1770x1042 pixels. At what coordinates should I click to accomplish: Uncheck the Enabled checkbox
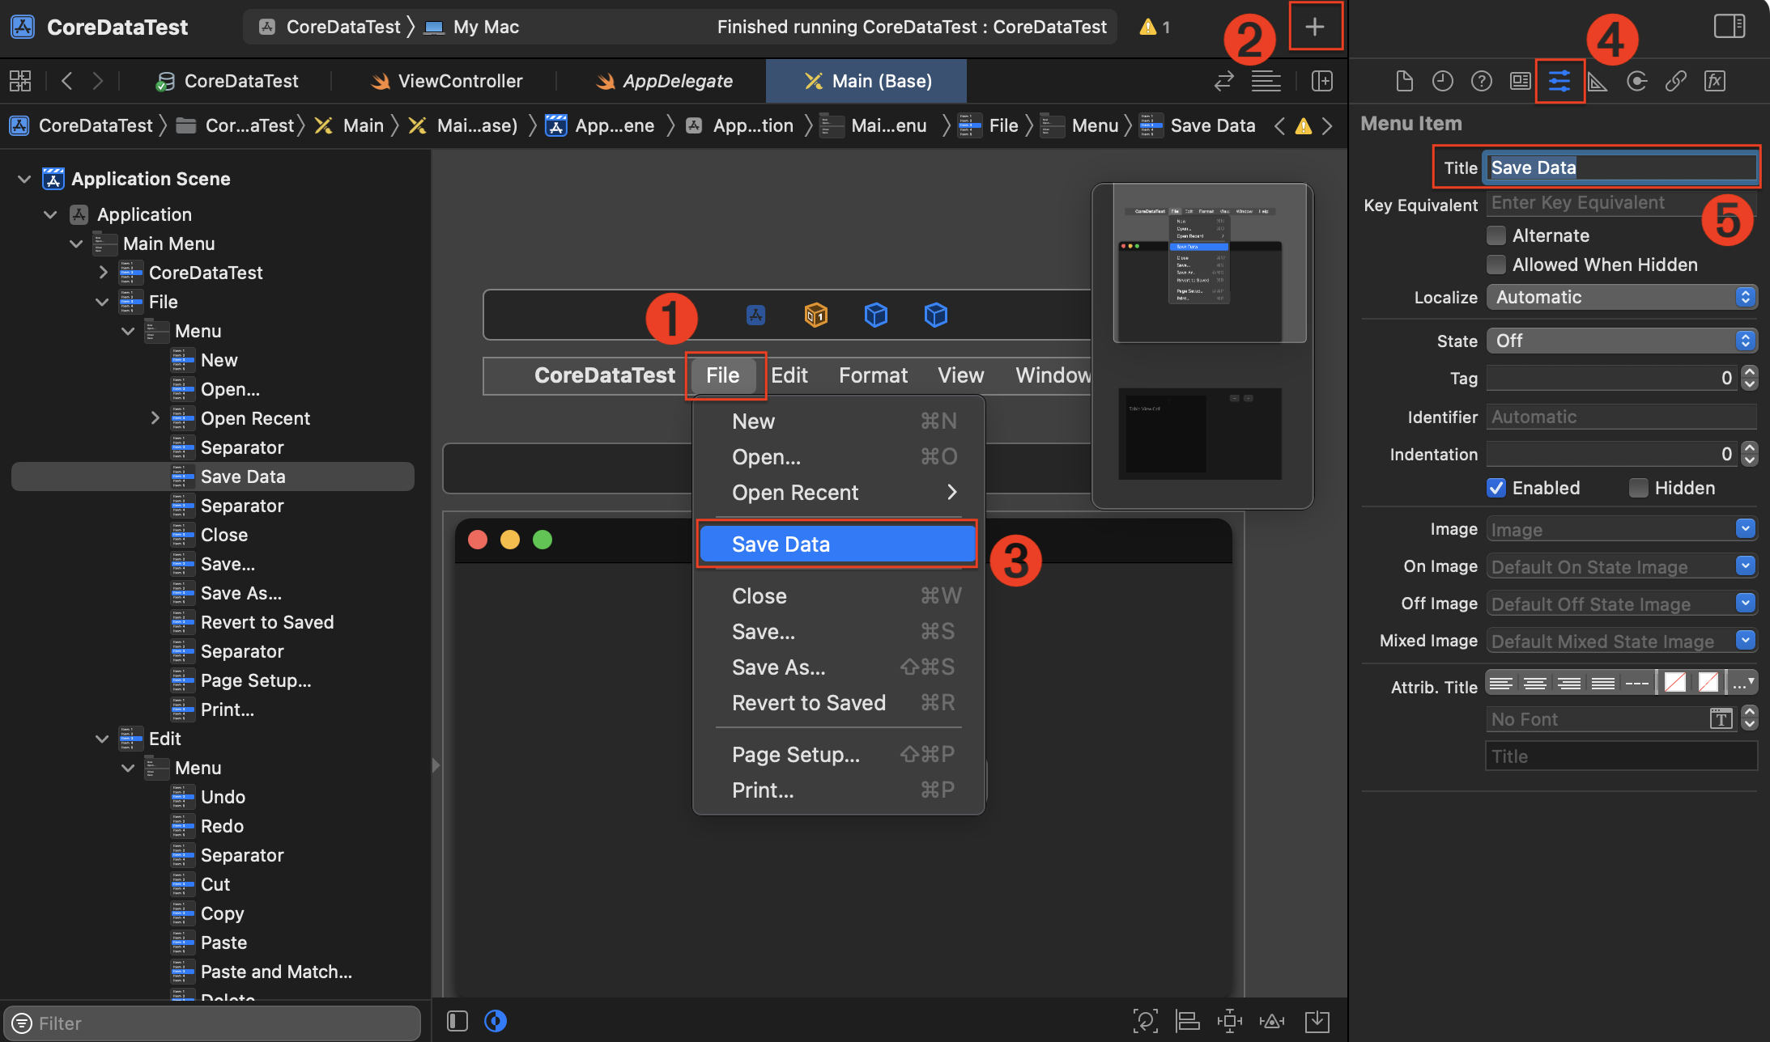[1496, 488]
